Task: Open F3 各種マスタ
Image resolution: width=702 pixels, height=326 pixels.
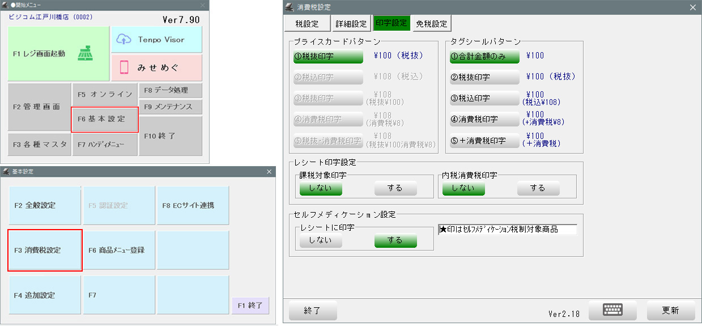Action: coord(39,145)
